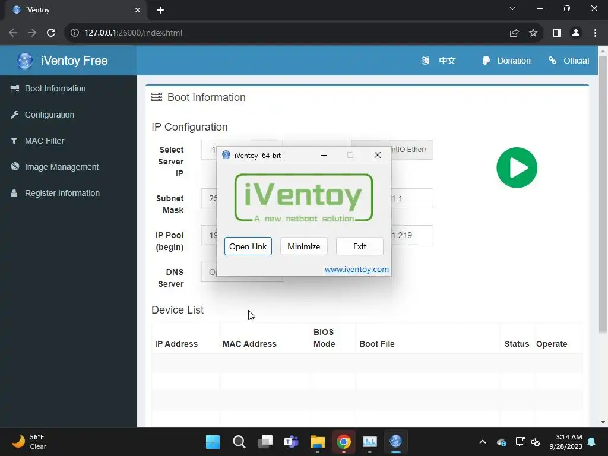Screen dimensions: 608x456
Task: Share this page using the share icon
Action: click(x=514, y=33)
